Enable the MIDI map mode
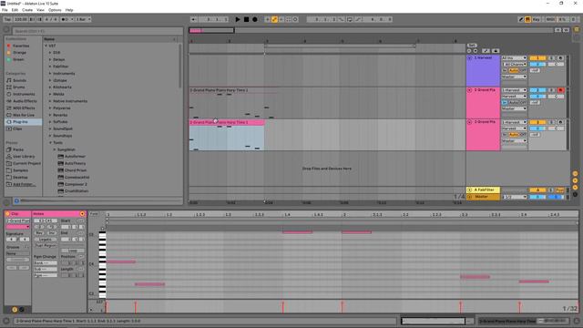This screenshot has height=328, width=583. [x=550, y=19]
